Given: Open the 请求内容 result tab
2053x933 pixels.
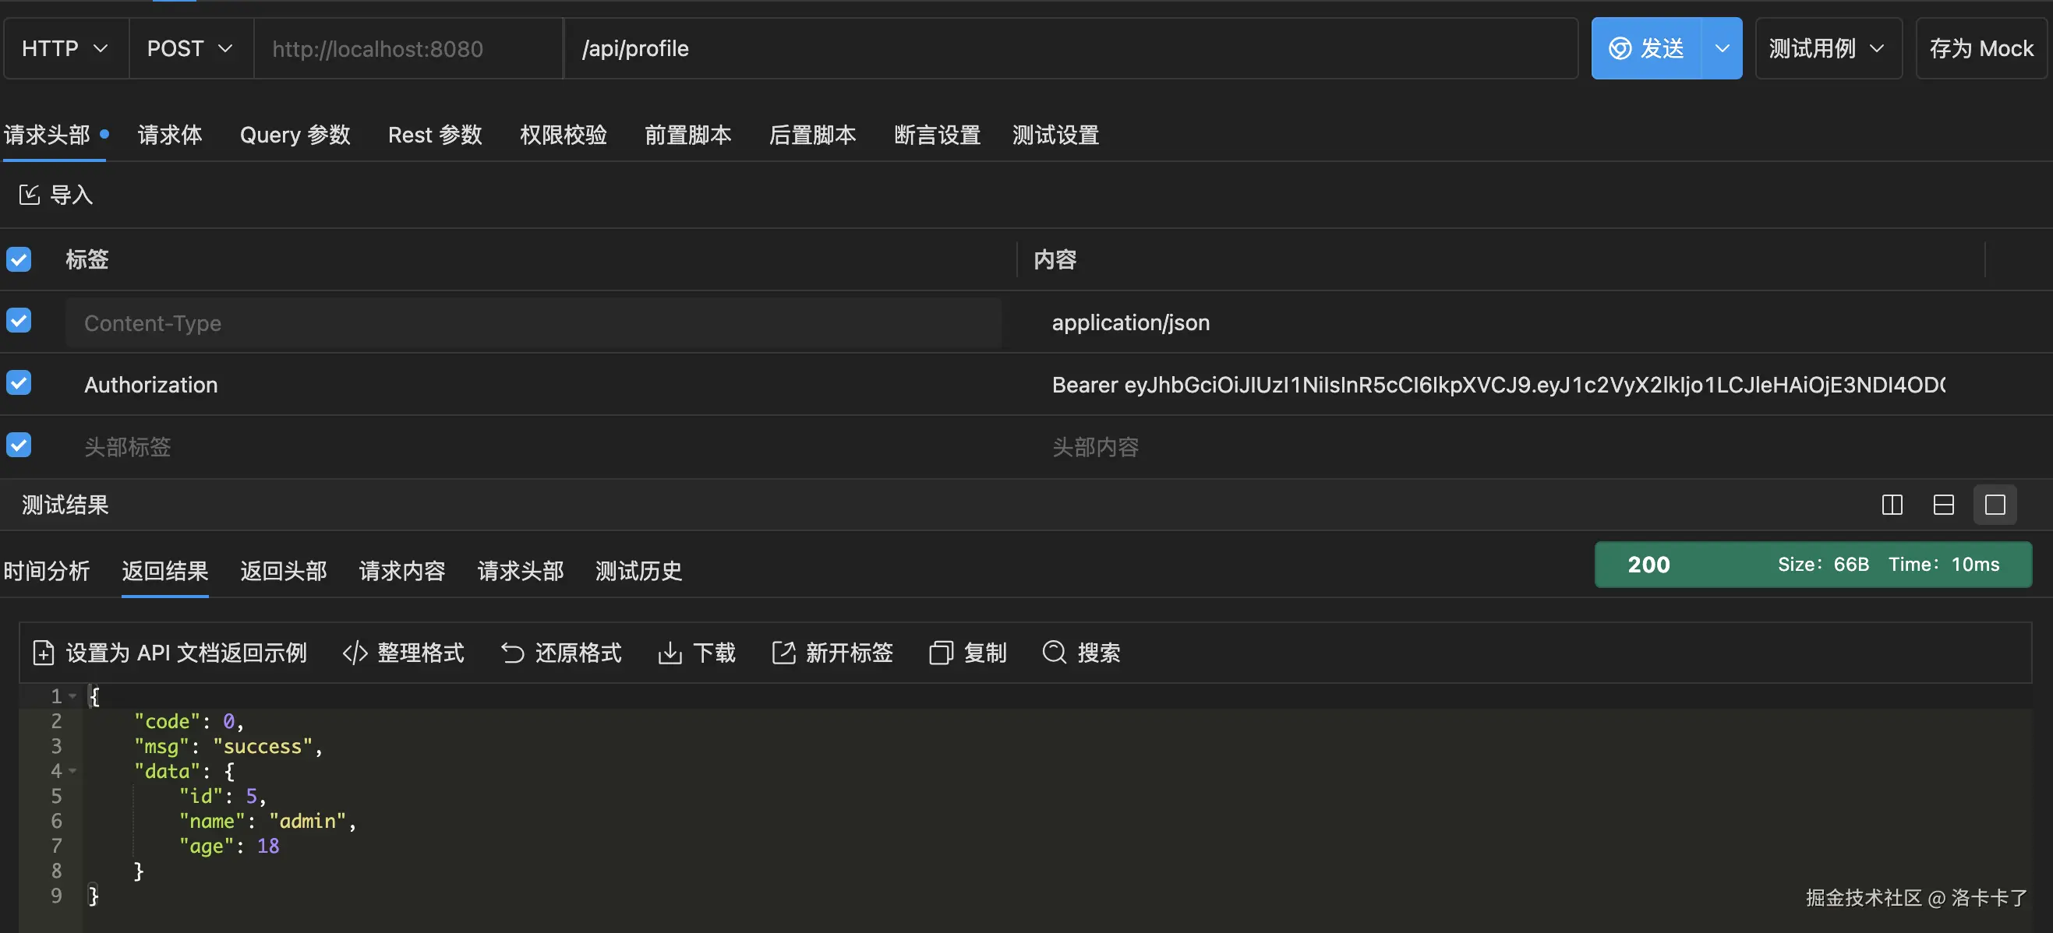Looking at the screenshot, I should tap(402, 571).
